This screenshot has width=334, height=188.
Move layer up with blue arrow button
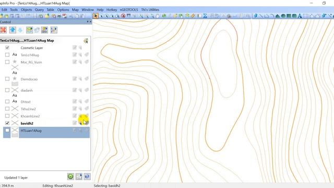(13, 30)
